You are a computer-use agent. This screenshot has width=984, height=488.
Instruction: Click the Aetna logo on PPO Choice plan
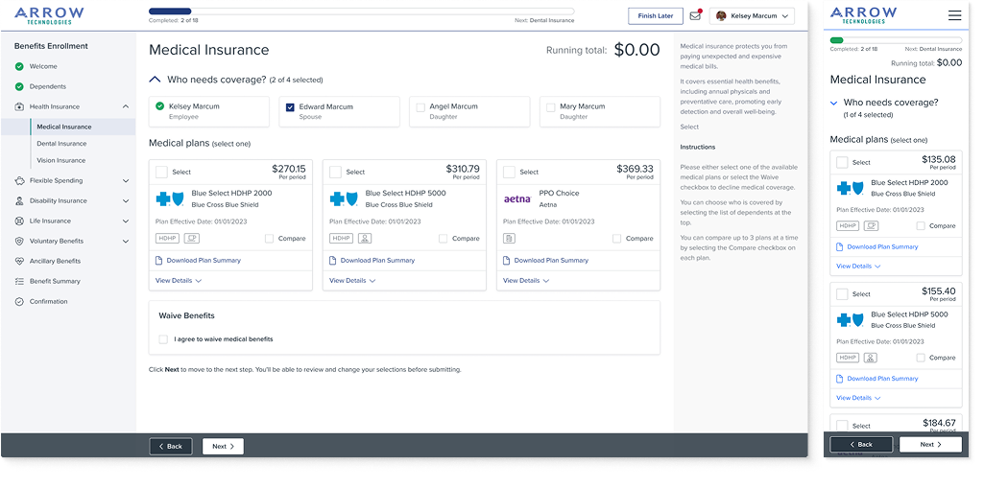(517, 199)
